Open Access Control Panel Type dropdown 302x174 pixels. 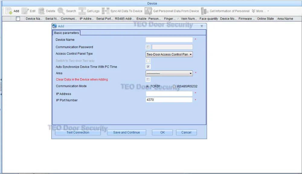169,54
